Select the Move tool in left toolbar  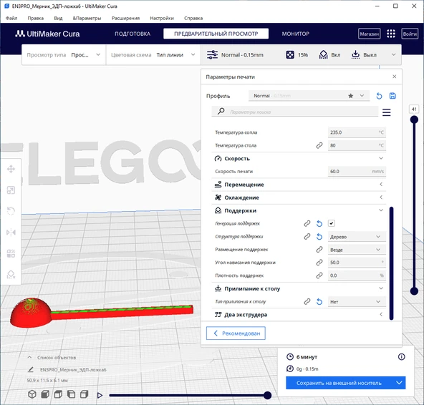[x=11, y=169]
